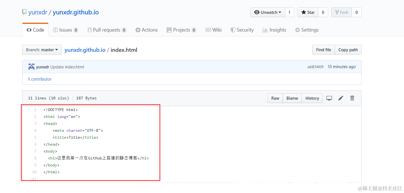Click line number 1 in the code
The image size is (404, 193).
click(35, 110)
